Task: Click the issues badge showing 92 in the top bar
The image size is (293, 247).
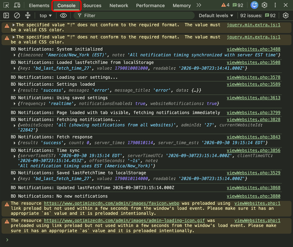Action: coord(238,5)
